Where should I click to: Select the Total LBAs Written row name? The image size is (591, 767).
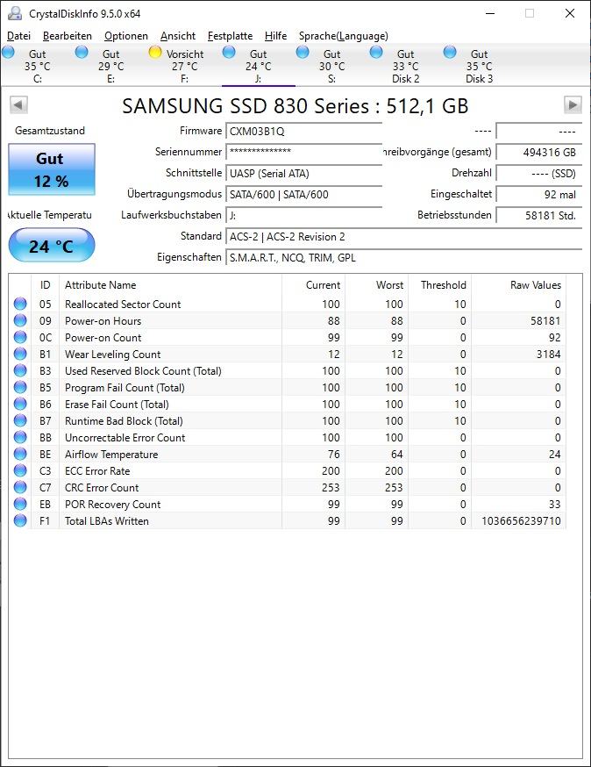[x=107, y=521]
